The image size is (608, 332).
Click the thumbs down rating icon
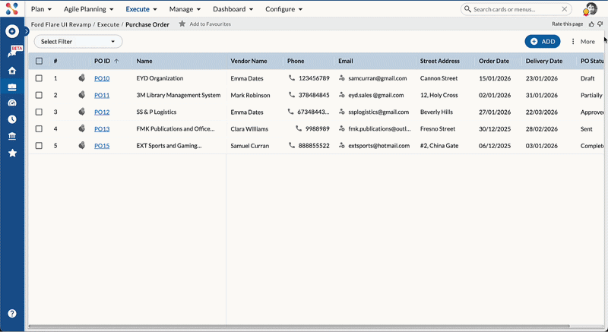click(600, 24)
